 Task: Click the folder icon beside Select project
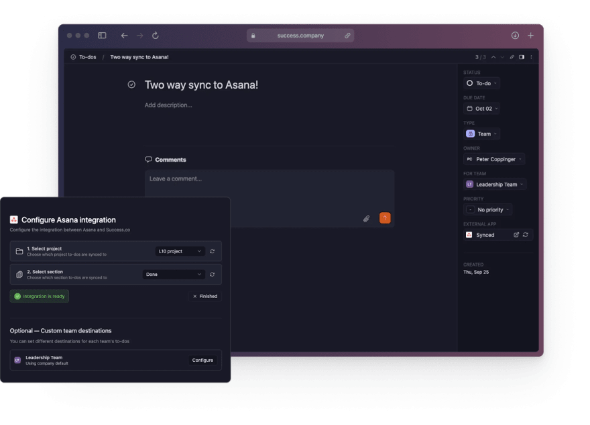tap(19, 251)
